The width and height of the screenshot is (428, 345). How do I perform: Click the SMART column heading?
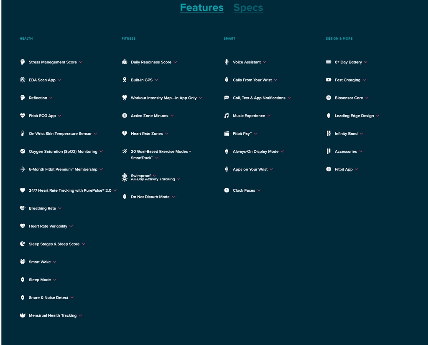click(x=229, y=38)
